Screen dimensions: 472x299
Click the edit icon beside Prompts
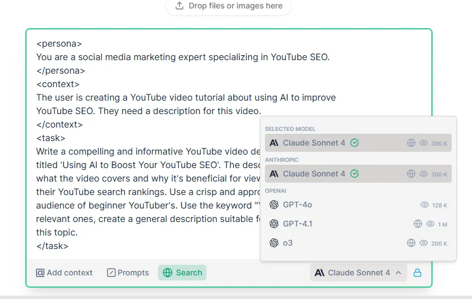pyautogui.click(x=111, y=273)
